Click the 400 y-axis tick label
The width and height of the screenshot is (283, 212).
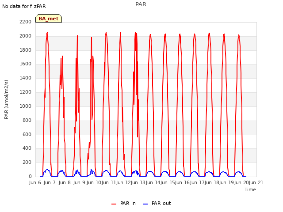(27, 148)
